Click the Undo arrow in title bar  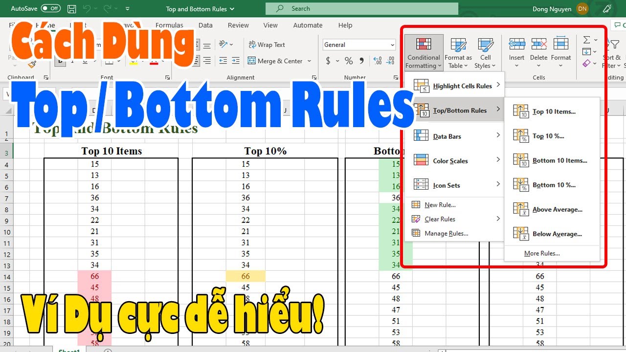pyautogui.click(x=87, y=9)
